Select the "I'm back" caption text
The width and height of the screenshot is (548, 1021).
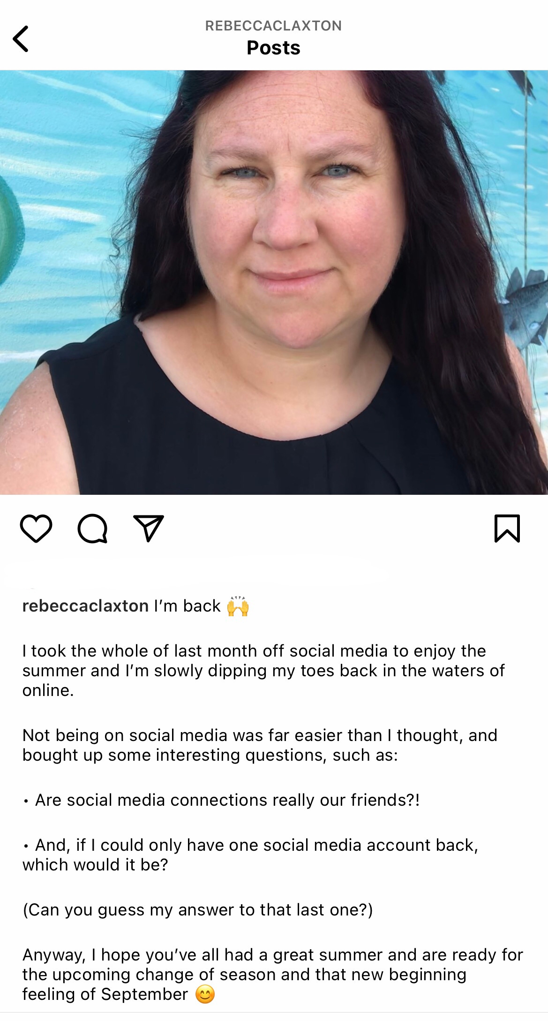pos(187,606)
